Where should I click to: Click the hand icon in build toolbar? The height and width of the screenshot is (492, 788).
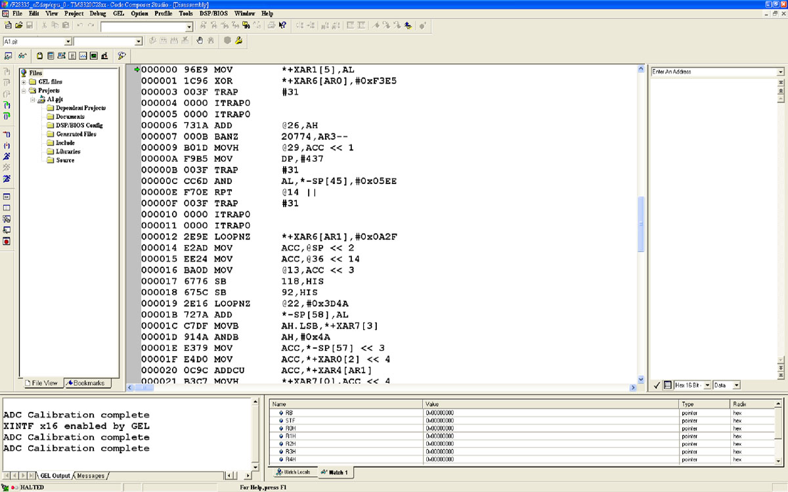(200, 41)
